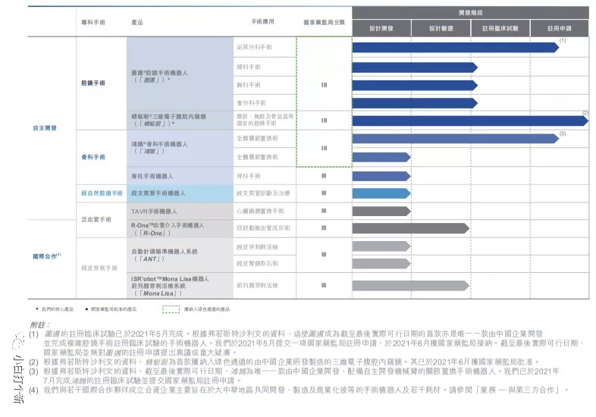The width and height of the screenshot is (596, 417).
Task: Click the 'TAVR手術機器人' product cell
Action: tap(180, 211)
